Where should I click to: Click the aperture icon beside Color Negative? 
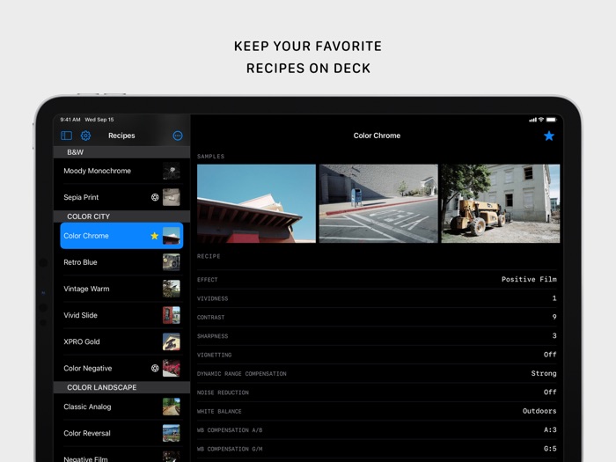[155, 368]
